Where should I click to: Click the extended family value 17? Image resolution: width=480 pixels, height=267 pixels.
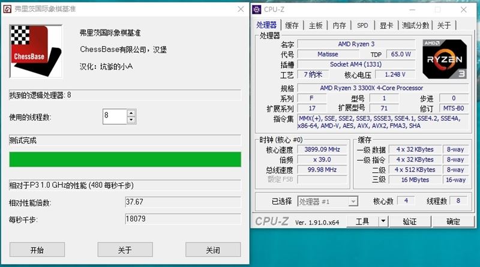tap(312, 108)
